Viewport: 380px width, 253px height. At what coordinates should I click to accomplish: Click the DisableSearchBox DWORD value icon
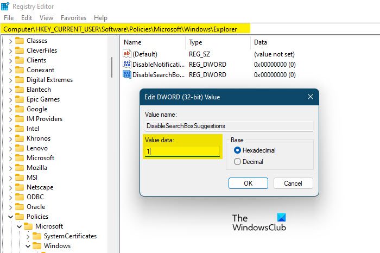pos(128,74)
